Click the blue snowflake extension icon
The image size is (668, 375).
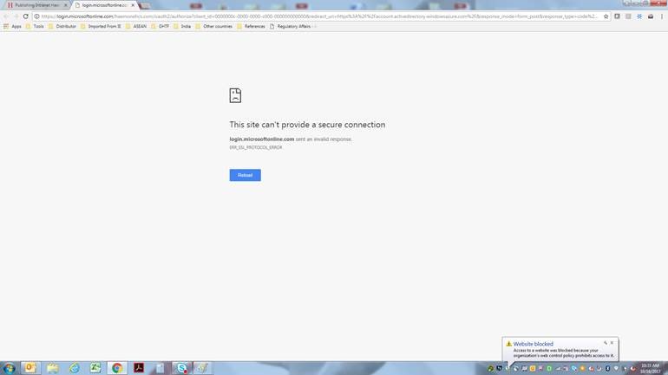coord(639,16)
